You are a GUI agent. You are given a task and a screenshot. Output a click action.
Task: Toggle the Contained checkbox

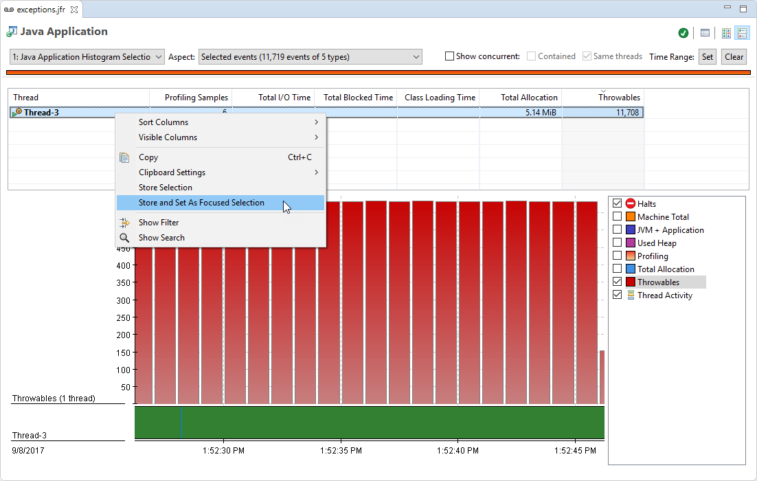pyautogui.click(x=531, y=56)
